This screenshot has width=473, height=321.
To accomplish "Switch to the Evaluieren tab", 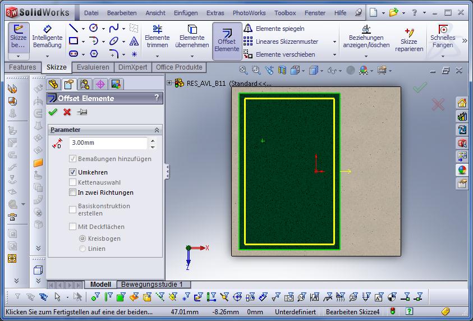I will coord(93,67).
